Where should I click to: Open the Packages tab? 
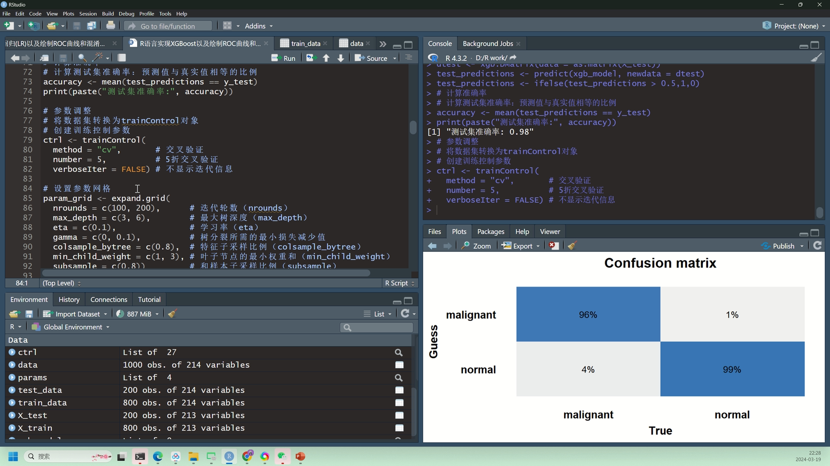coord(490,232)
